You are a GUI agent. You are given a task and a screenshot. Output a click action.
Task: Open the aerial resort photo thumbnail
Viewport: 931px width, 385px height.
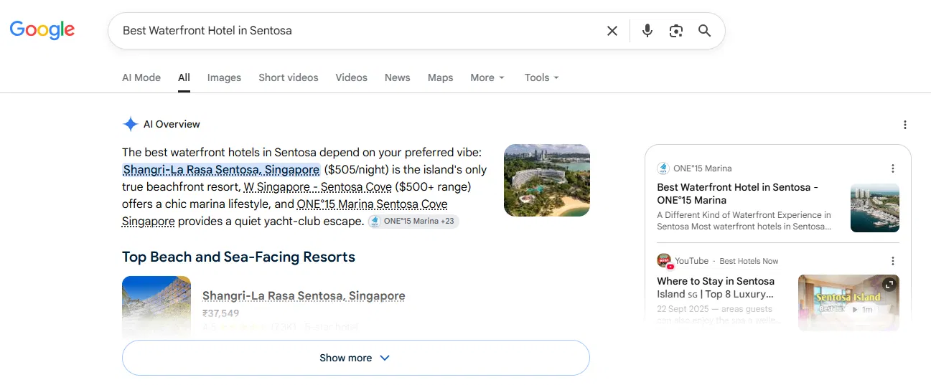pos(547,181)
